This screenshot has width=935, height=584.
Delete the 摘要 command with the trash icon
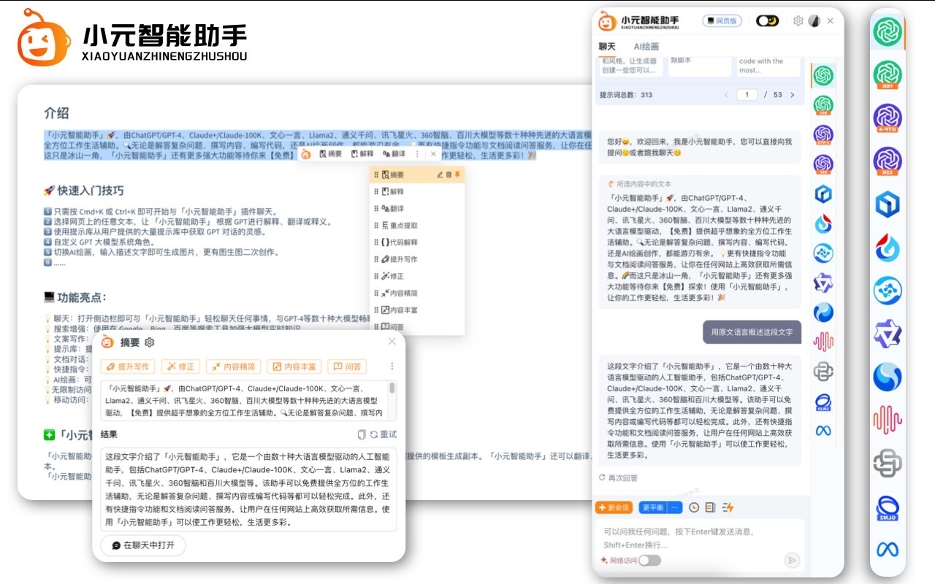[449, 174]
